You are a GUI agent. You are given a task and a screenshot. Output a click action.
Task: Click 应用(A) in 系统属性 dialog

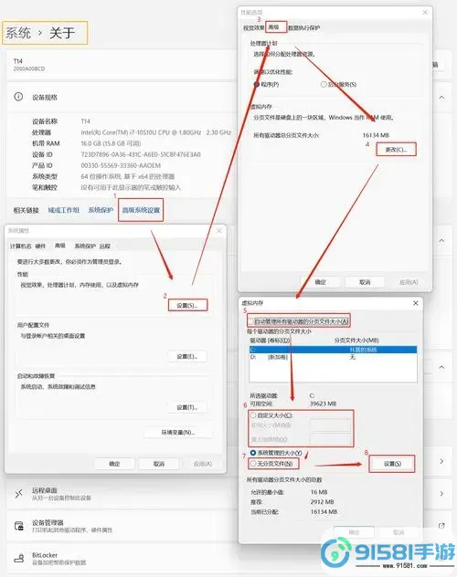point(203,464)
